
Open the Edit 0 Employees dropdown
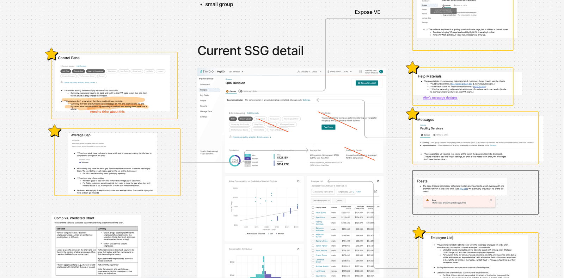[321, 201]
